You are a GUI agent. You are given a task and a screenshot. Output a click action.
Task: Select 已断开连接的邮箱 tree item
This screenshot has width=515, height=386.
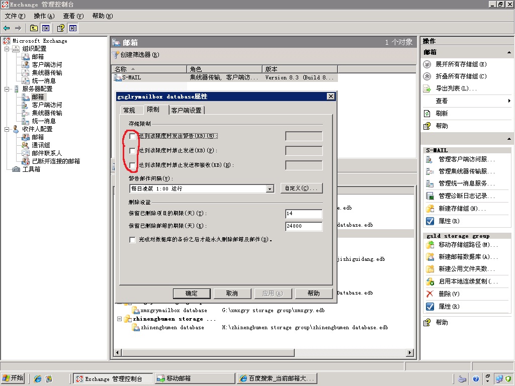click(56, 161)
